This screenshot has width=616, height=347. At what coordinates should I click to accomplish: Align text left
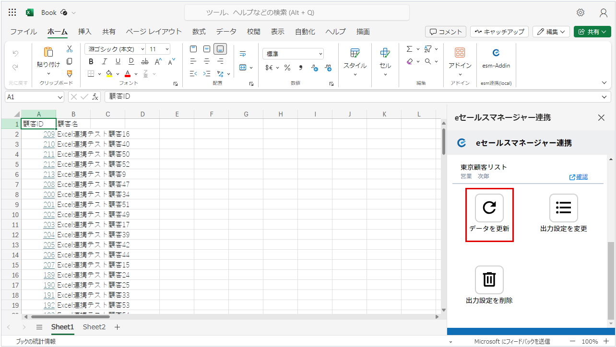click(193, 61)
